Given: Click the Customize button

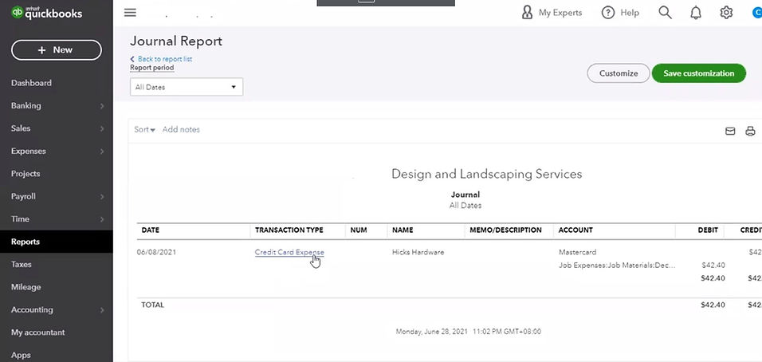Looking at the screenshot, I should [x=619, y=73].
